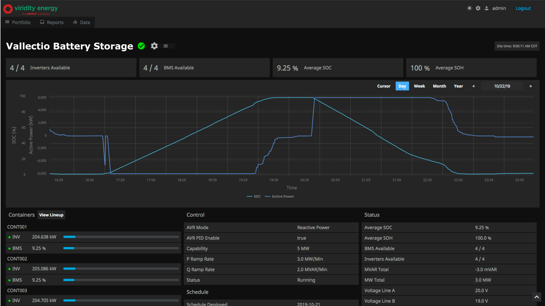Click the admin username text

pos(499,8)
